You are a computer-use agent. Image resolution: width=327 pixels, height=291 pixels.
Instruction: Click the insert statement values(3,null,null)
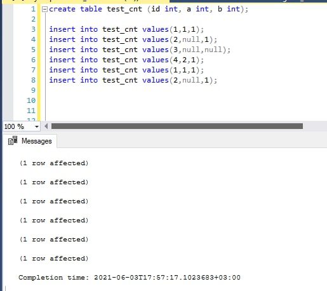[140, 50]
